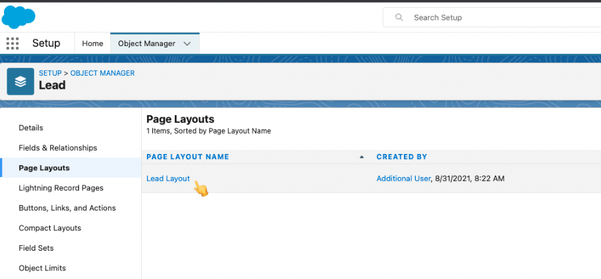Toggle the ascending sort arrow

coord(361,157)
